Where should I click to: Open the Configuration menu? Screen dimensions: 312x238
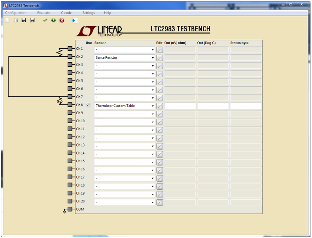pyautogui.click(x=16, y=13)
